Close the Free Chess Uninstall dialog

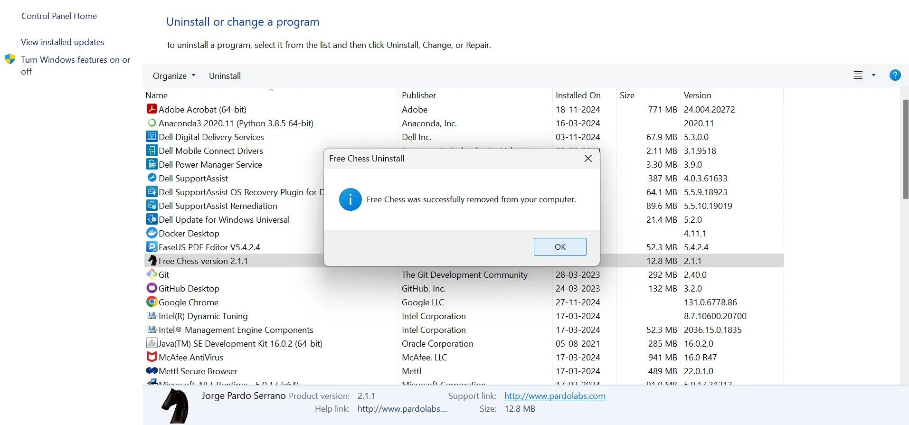[x=588, y=159]
